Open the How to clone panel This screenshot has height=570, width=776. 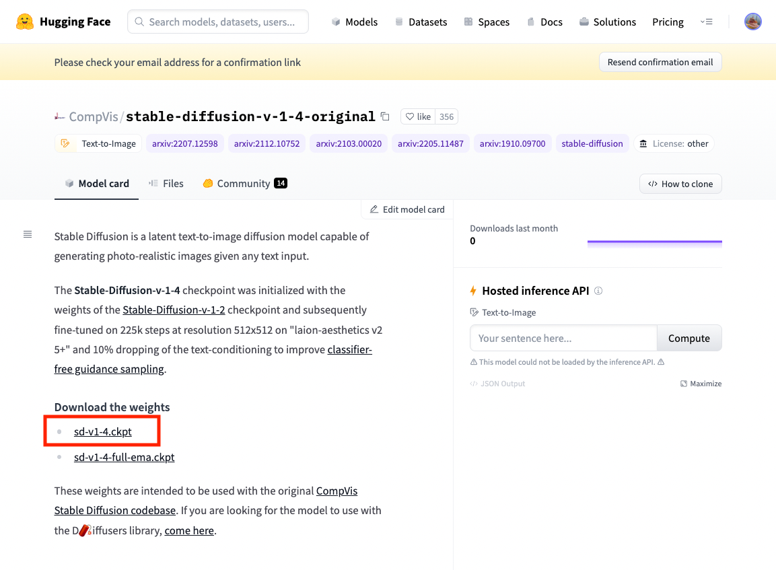(x=680, y=183)
